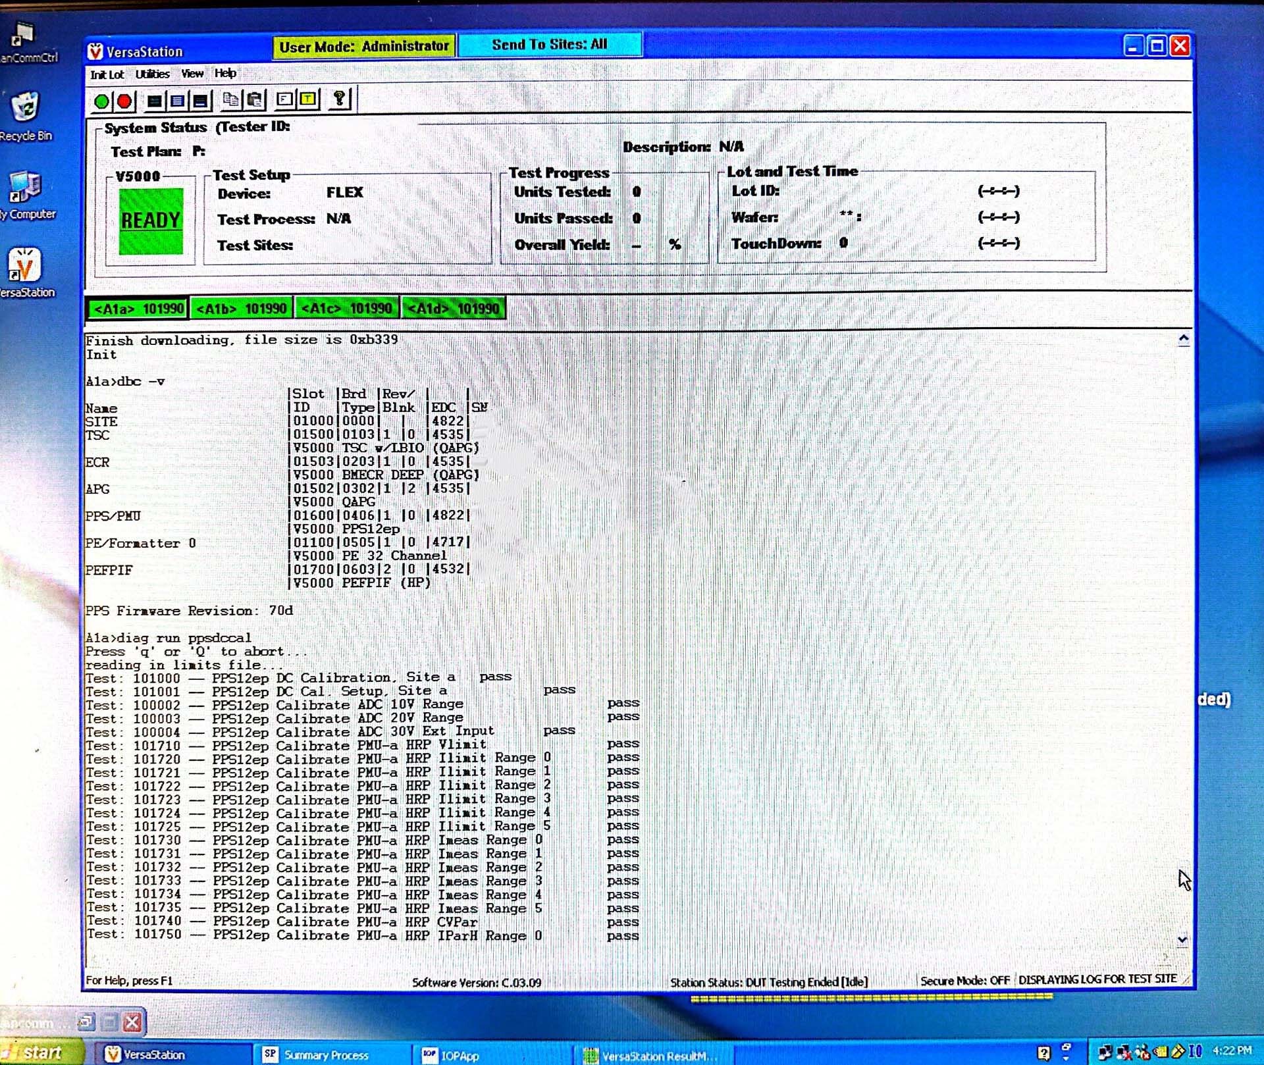Switch to VersaStation in the taskbar
The image size is (1264, 1065).
pyautogui.click(x=172, y=1054)
